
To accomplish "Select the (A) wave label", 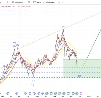I will [16, 62].
